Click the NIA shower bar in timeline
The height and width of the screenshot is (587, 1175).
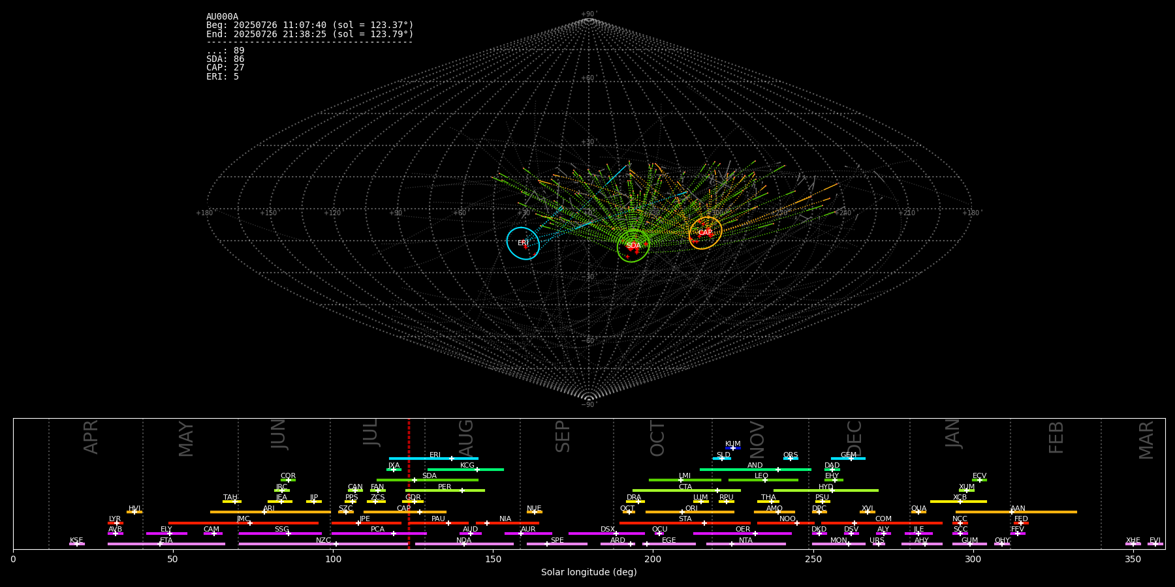point(507,523)
